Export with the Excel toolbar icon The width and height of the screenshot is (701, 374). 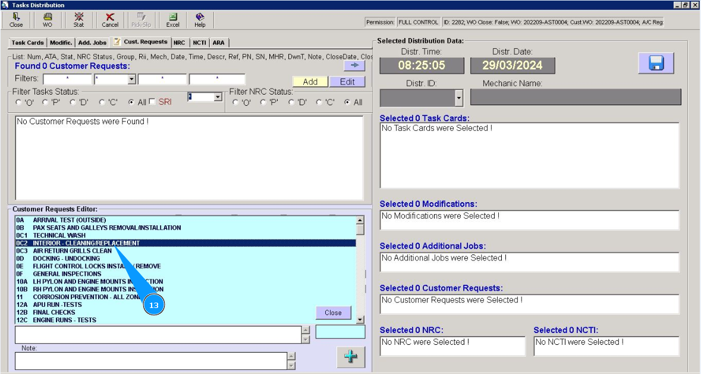172,20
